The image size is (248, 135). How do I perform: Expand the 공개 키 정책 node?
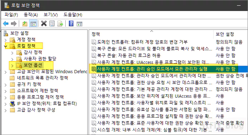point(6,85)
